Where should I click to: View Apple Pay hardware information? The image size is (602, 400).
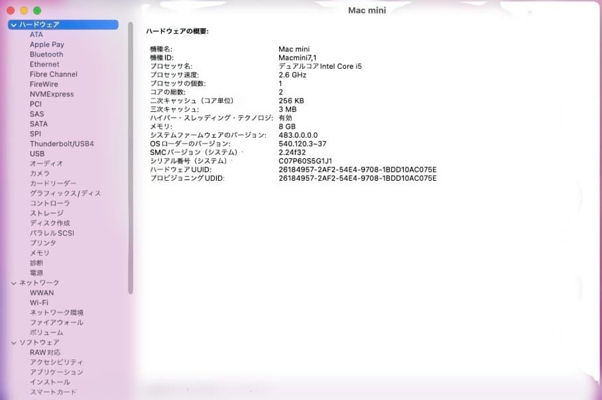tap(46, 44)
